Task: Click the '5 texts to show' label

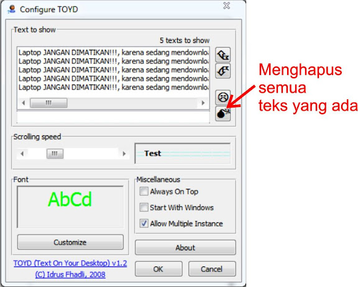Action: click(x=185, y=40)
